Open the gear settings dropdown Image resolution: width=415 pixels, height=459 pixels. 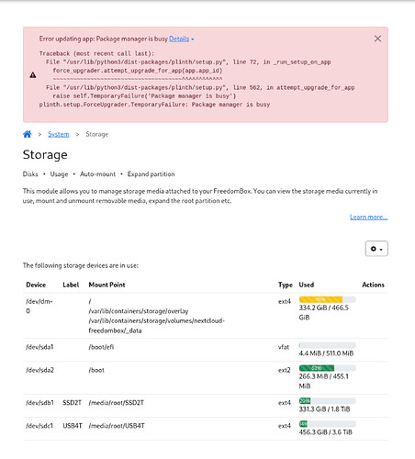[376, 249]
